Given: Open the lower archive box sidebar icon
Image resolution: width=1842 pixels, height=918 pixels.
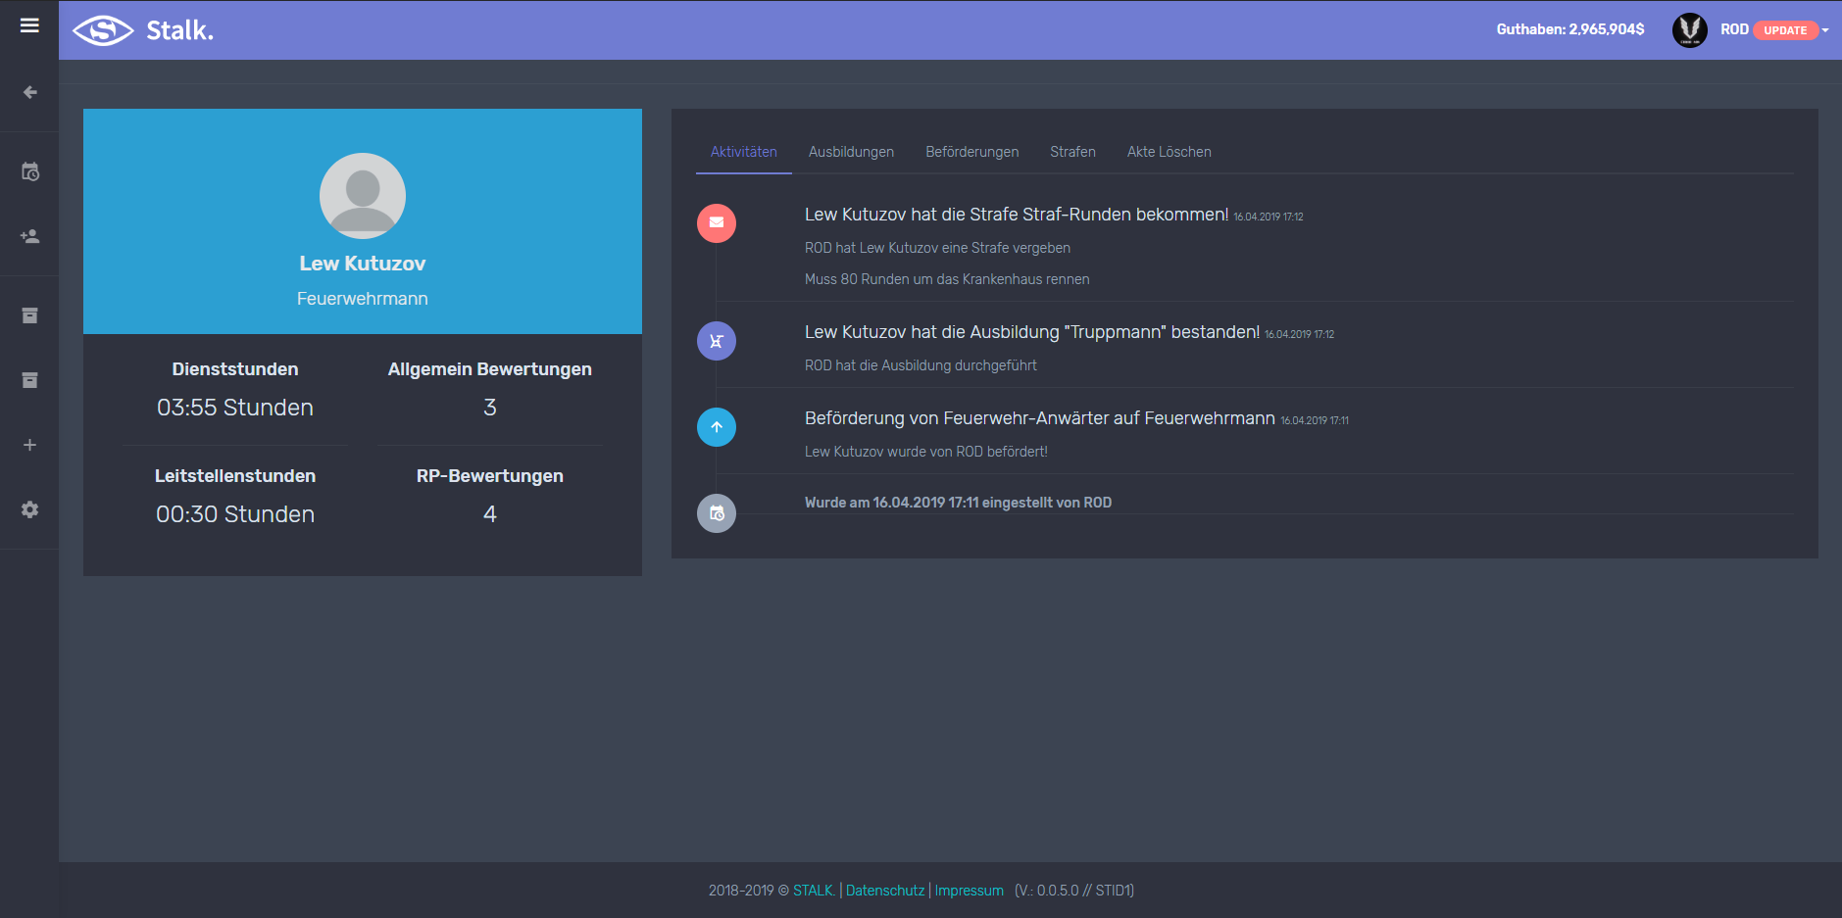Looking at the screenshot, I should (x=29, y=380).
